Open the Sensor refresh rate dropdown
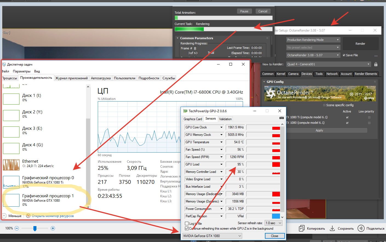Image resolution: width=386 pixels, height=242 pixels. 274,223
